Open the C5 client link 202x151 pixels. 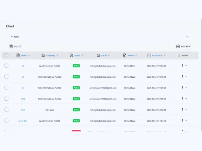click(23, 66)
